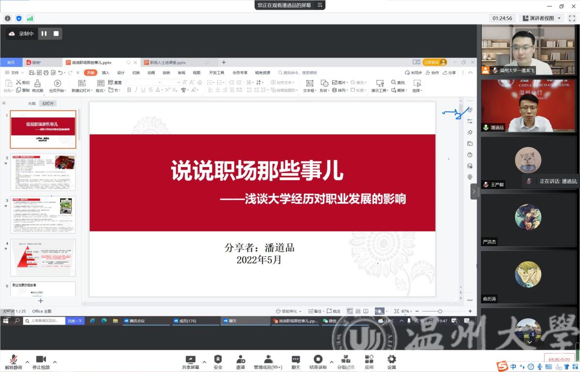Image resolution: width=580 pixels, height=372 pixels.
Task: Open screen share options menu in top banner
Action: (320, 5)
